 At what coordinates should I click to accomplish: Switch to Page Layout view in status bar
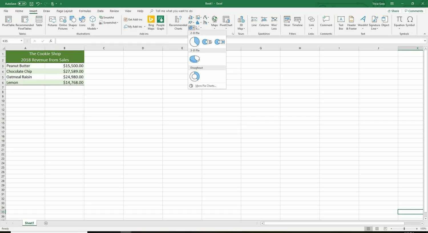[377, 229]
